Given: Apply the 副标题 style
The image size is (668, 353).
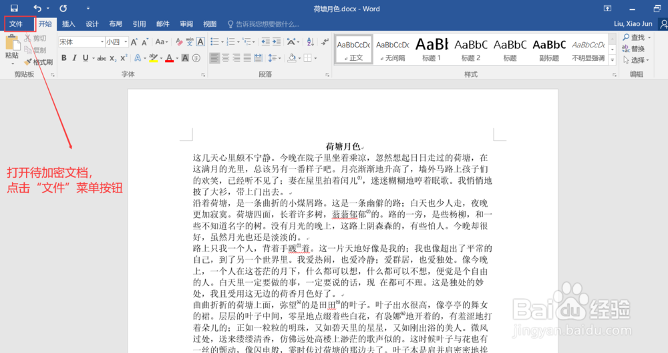Looking at the screenshot, I should [549, 49].
